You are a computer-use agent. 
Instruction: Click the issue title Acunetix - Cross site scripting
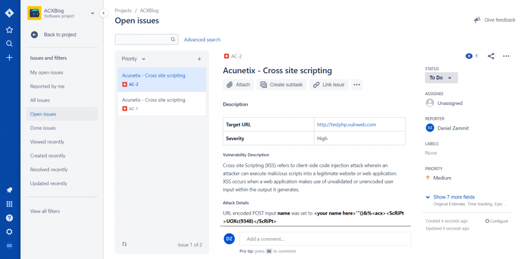278,70
